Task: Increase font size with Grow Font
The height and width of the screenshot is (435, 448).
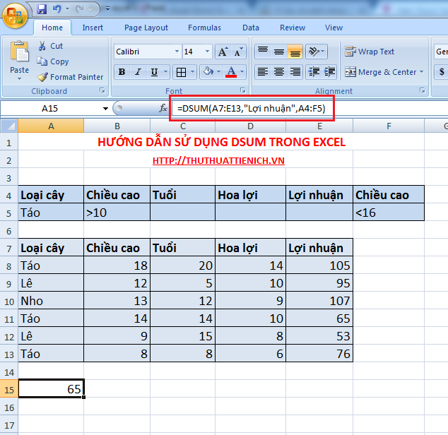Action: (223, 52)
